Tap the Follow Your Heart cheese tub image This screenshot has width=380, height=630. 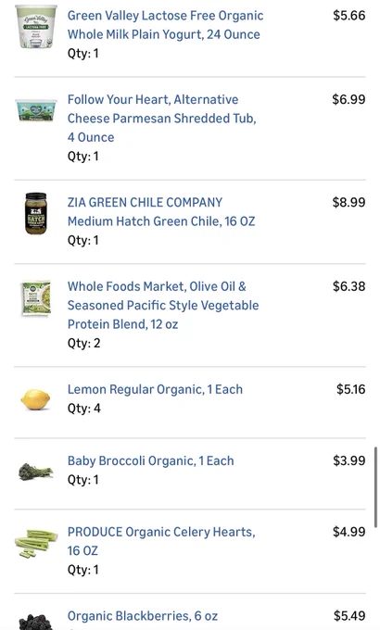point(36,110)
